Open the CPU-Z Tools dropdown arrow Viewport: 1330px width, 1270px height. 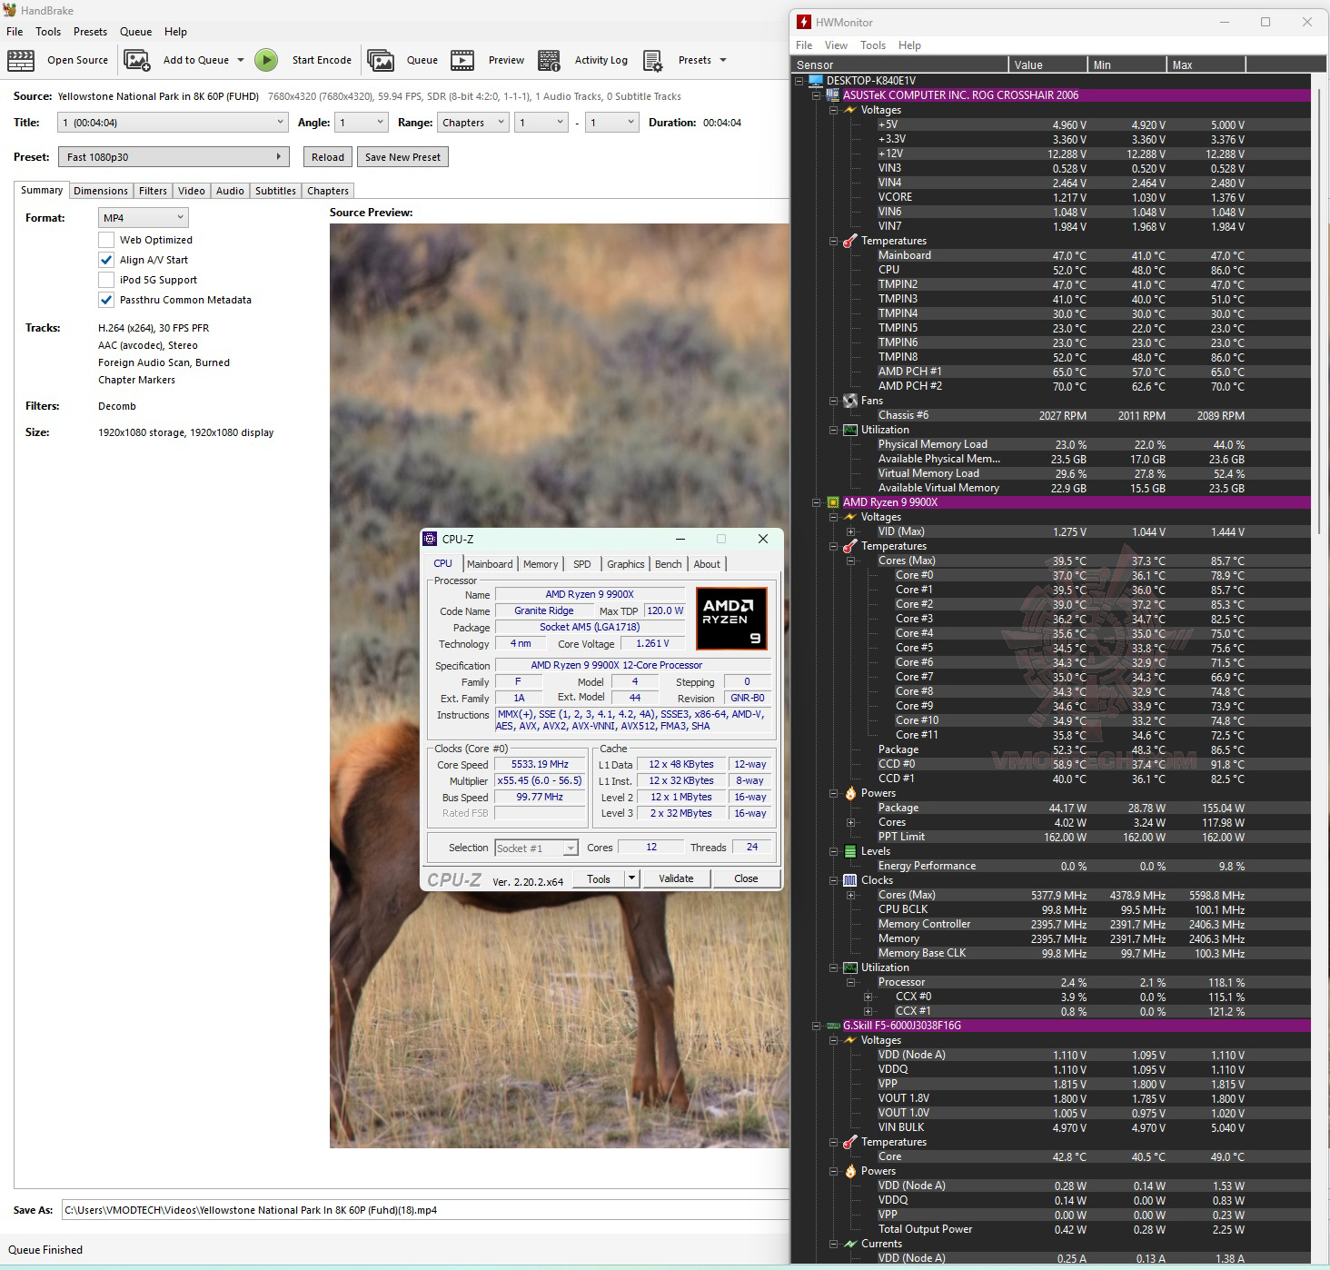click(x=632, y=878)
